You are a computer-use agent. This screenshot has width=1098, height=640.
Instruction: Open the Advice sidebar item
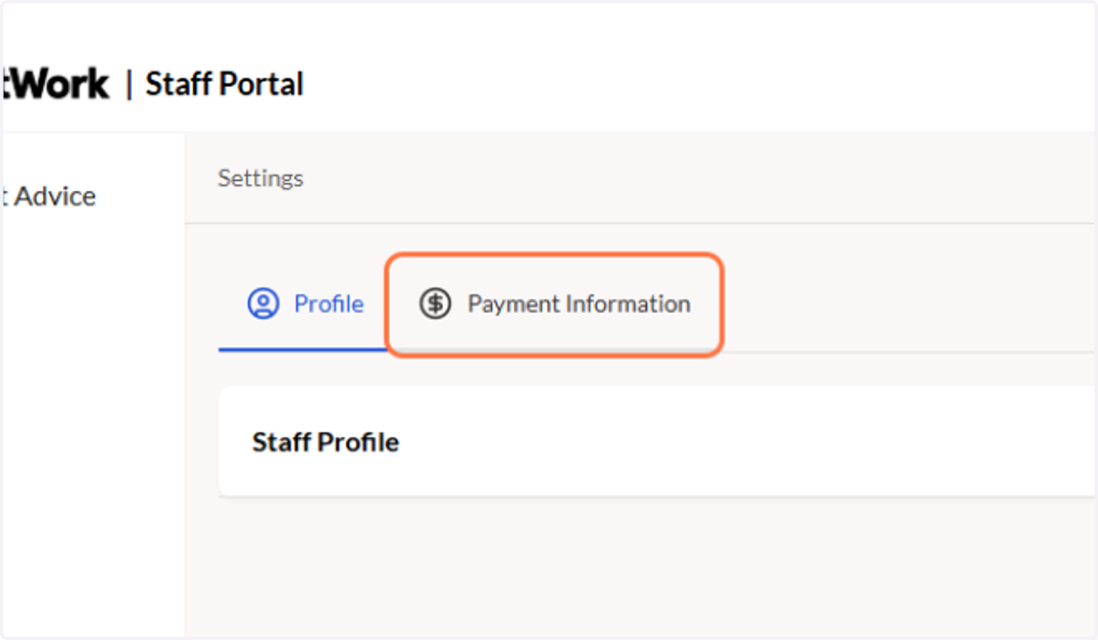[x=48, y=197]
